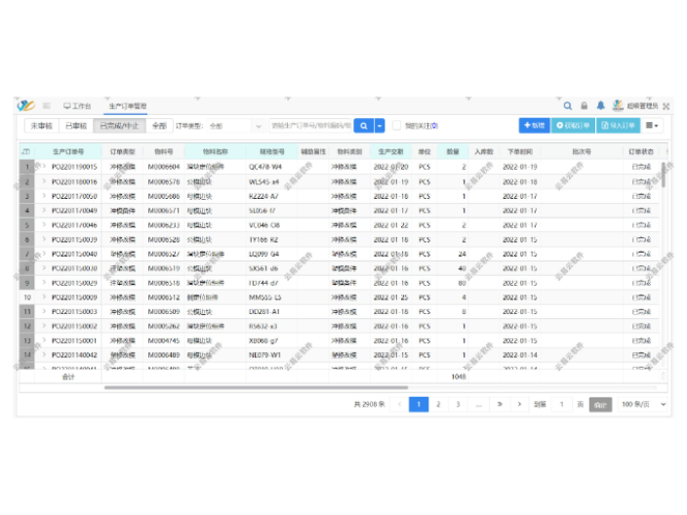This screenshot has width=687, height=515.
Task: Open the advanced search dropdown arrow
Action: 380,126
